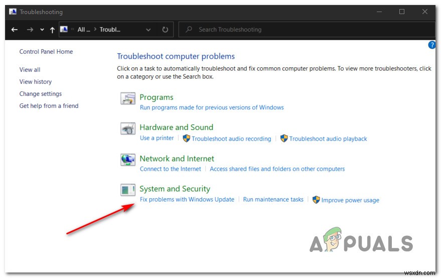Open the Programs category heading
Screen dimensions: 441x278
(x=157, y=97)
